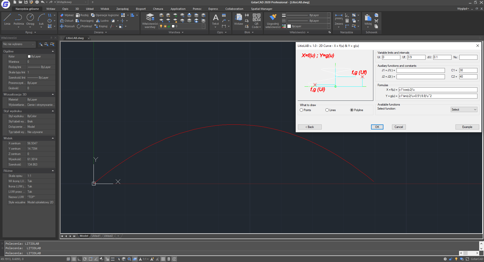484x262 pixels.
Task: Click the Odsuń offset tool
Action: pos(67,21)
